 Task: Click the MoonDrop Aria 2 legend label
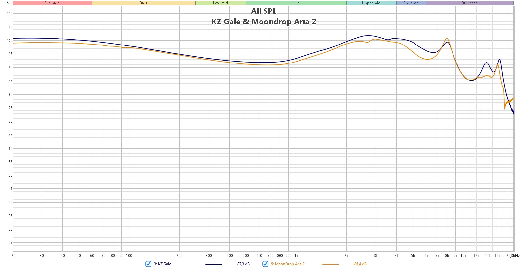click(288, 264)
